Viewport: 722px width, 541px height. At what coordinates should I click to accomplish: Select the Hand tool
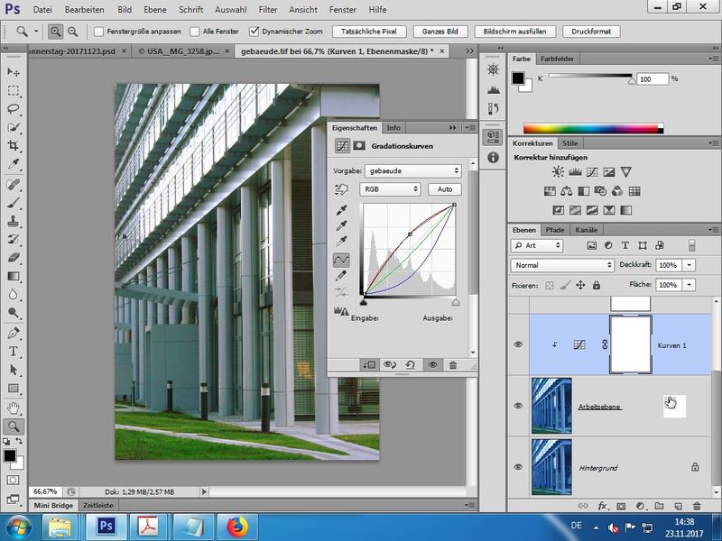pos(14,408)
